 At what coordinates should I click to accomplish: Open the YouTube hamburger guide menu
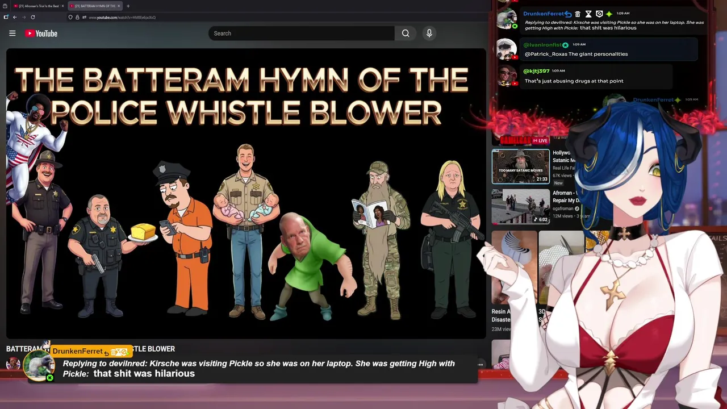[x=12, y=34]
